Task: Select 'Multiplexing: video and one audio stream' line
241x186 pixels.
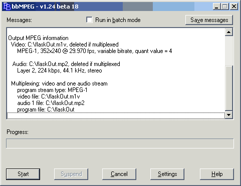Action: tap(59, 83)
